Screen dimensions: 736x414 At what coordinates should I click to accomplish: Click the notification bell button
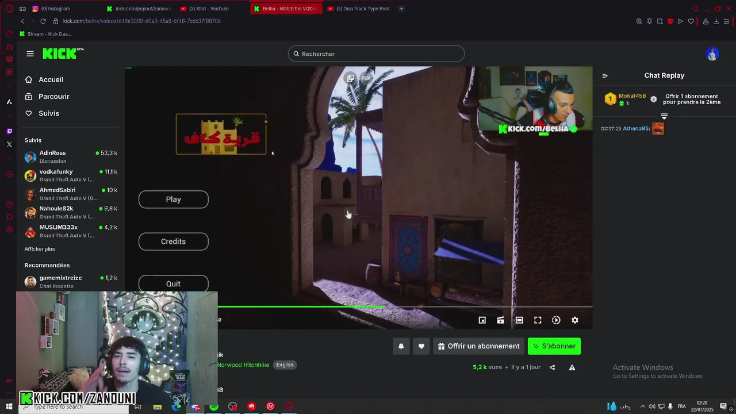pyautogui.click(x=401, y=346)
